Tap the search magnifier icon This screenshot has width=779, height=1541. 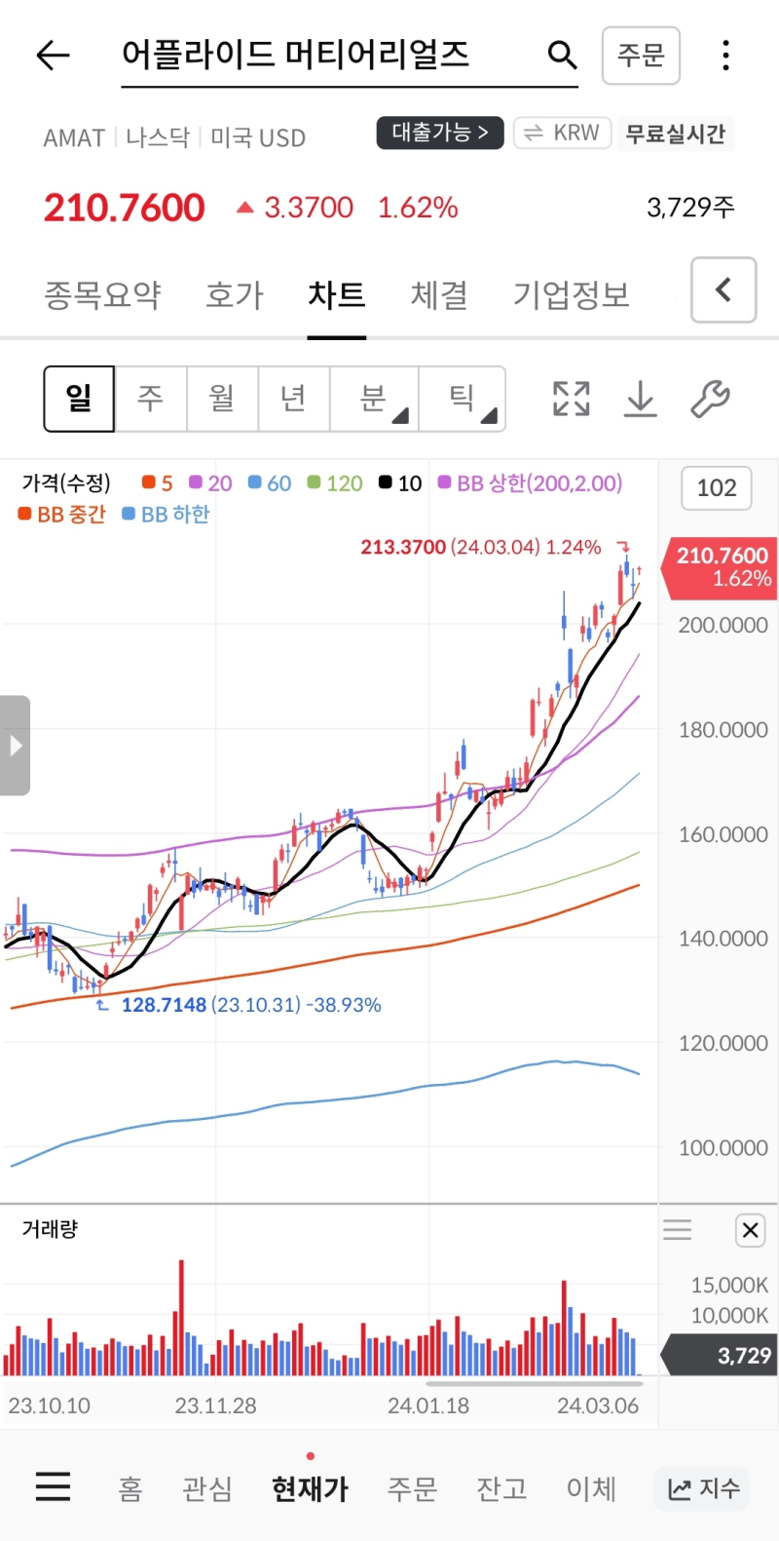pyautogui.click(x=562, y=55)
